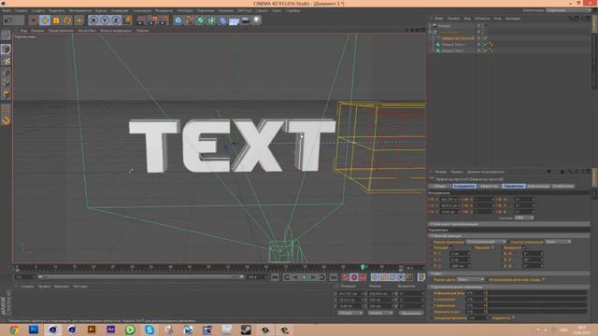This screenshot has height=336, width=598.
Task: Click the Undo arrow in top toolbar
Action: [8, 21]
